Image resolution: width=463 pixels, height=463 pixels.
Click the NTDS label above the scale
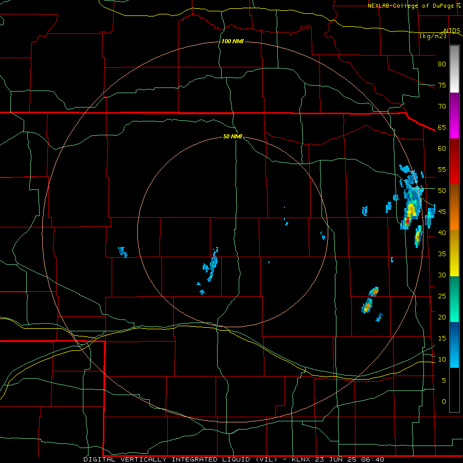pos(452,30)
